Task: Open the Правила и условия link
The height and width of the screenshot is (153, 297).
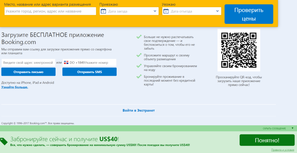Action: [x=282, y=150]
